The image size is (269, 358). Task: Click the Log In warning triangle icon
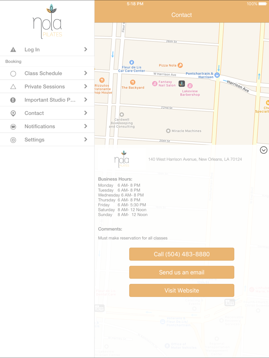13,50
